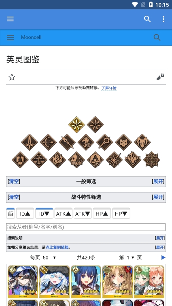This screenshot has width=172, height=306.
Task: Expand the 战斗特性筛选 filter section
Action: coord(158,197)
